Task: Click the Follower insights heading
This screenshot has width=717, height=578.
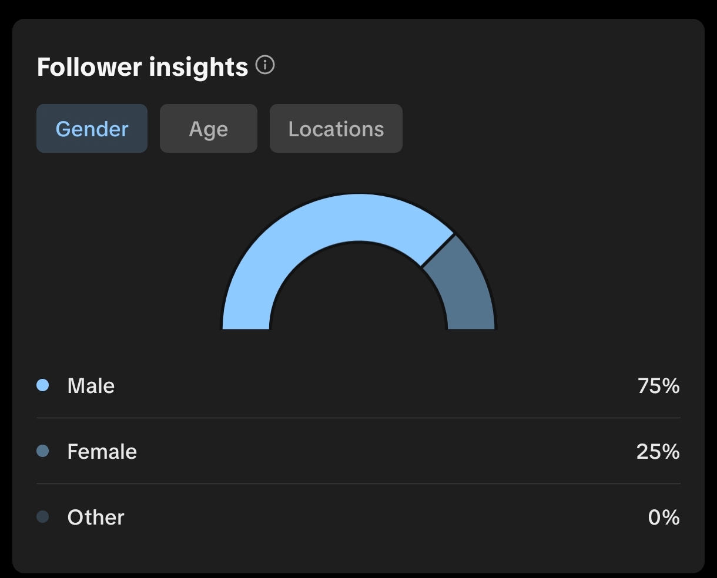Action: point(142,67)
